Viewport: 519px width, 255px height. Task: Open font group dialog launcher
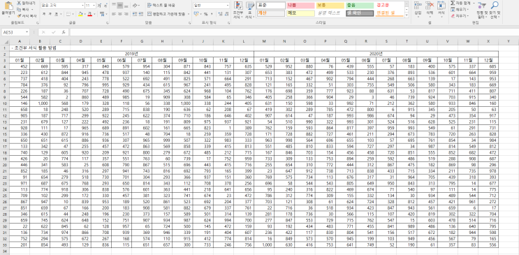[x=108, y=23]
